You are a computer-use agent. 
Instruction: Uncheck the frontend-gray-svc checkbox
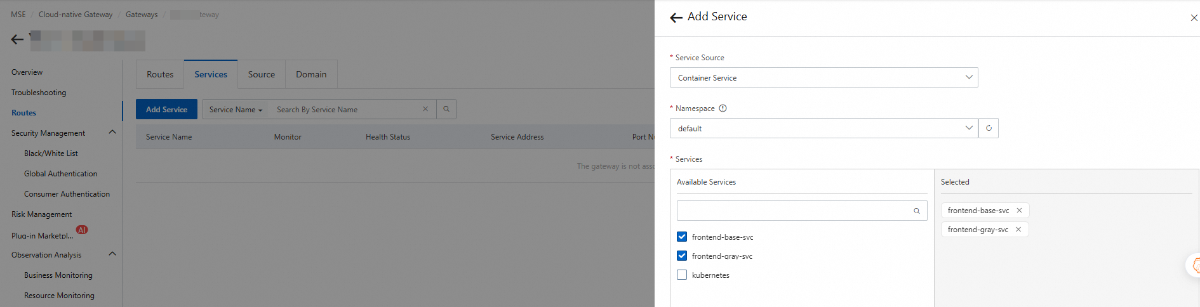pyautogui.click(x=682, y=256)
